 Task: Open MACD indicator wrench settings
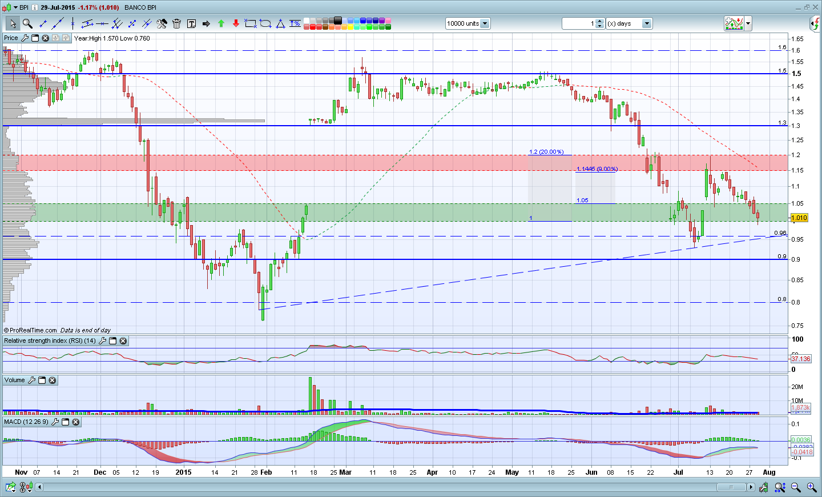[x=55, y=422]
